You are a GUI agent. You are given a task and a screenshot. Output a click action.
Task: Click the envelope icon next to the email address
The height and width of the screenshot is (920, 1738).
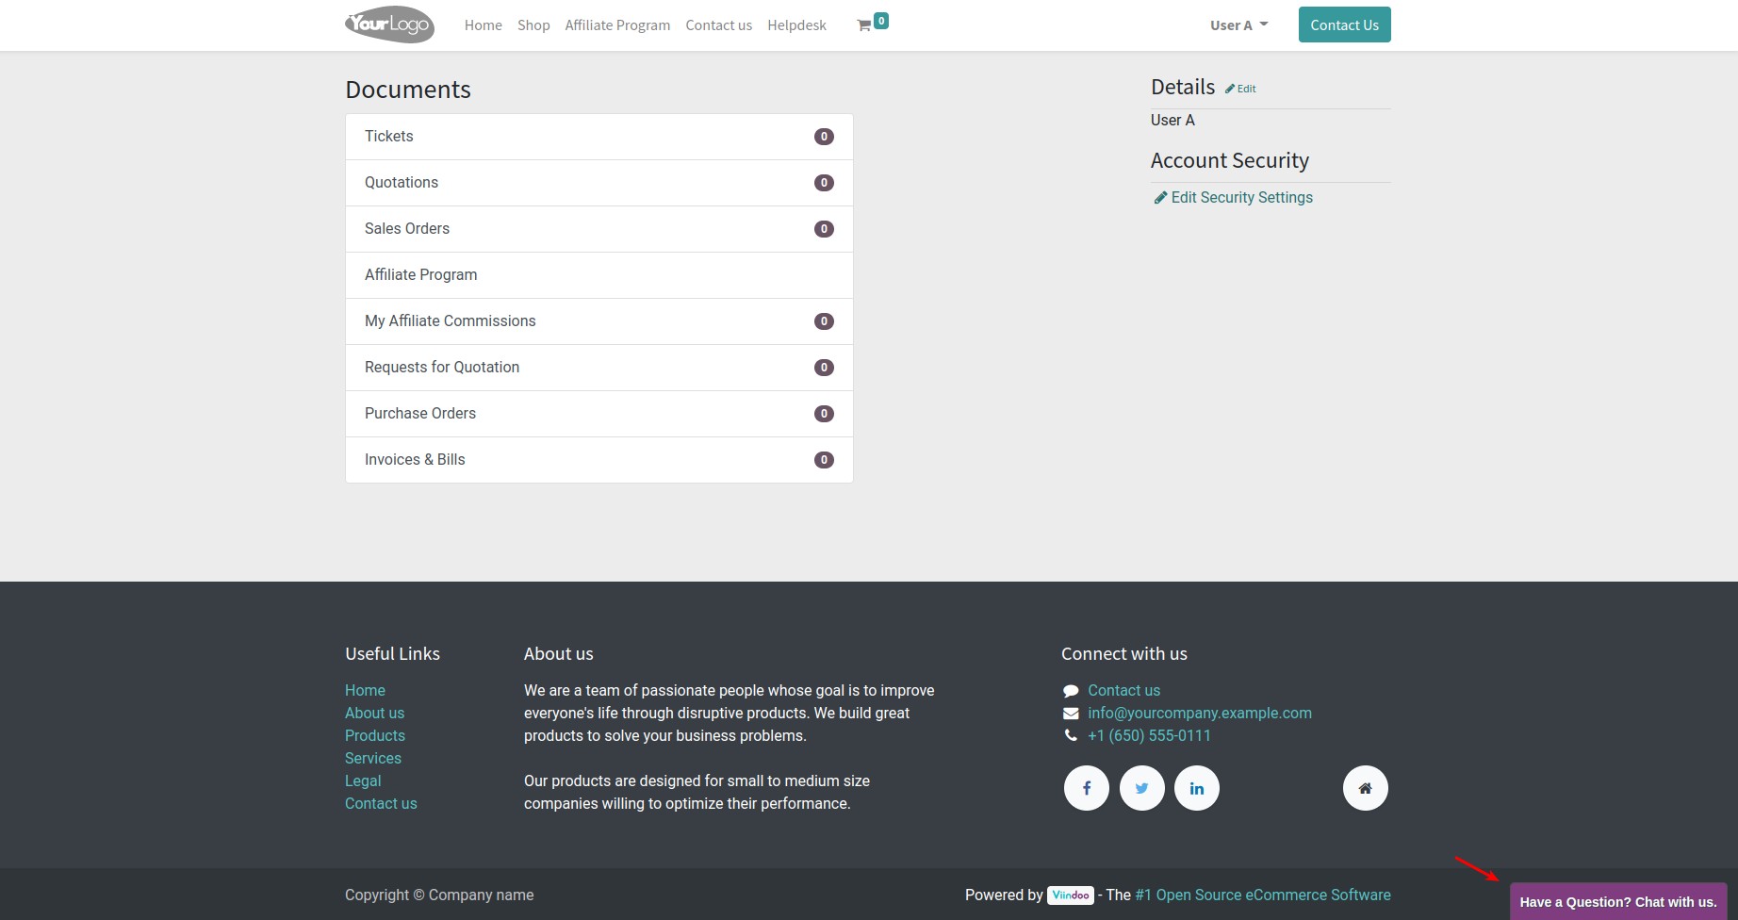(1070, 713)
